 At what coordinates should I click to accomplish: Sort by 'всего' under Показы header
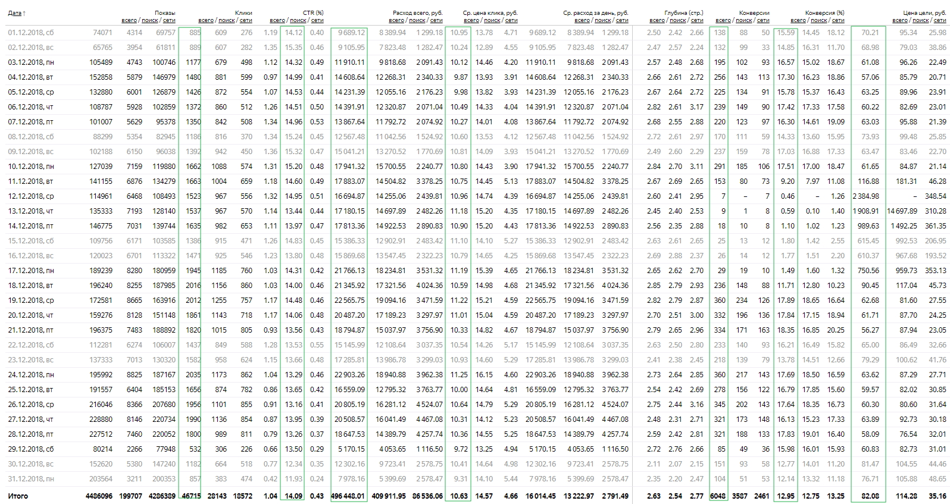pos(129,20)
